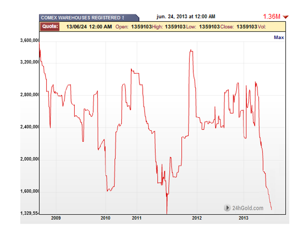Click the 2009 year label on x-axis
This screenshot has height=234, width=305.
click(x=56, y=218)
